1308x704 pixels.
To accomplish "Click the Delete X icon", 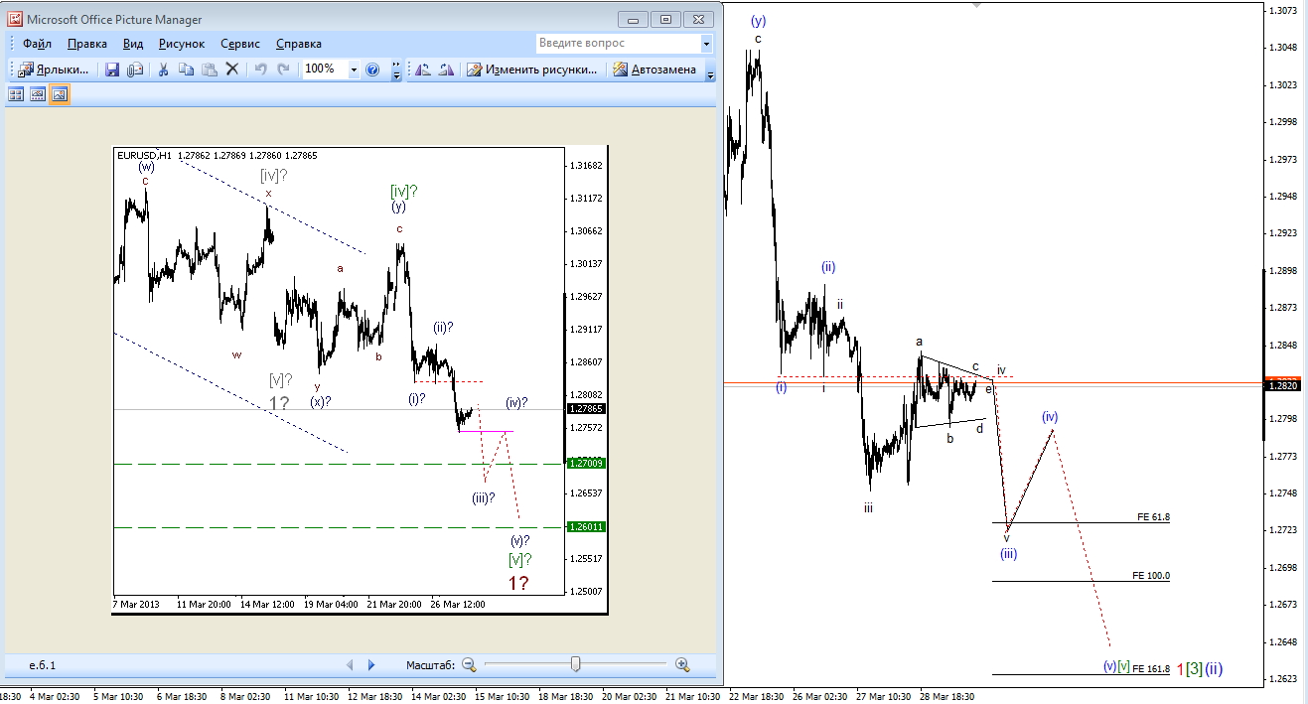I will pos(232,70).
